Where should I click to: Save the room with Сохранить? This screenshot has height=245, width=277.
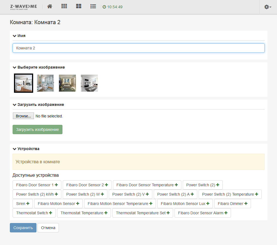23,228
